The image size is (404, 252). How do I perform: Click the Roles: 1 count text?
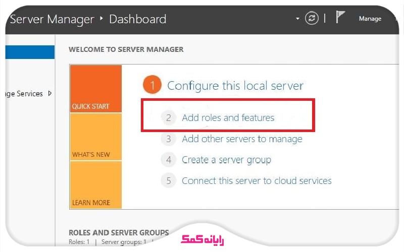79,242
